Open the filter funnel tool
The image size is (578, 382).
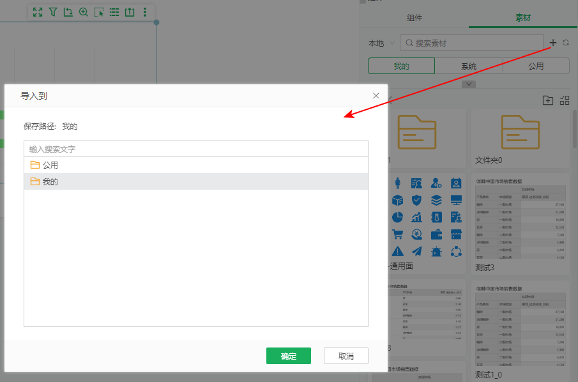pos(53,12)
